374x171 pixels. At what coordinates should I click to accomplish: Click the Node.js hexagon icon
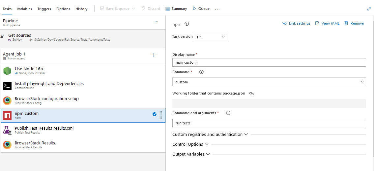point(7,71)
